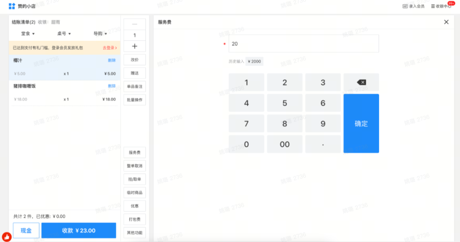The width and height of the screenshot is (460, 242).
Task: Click the 改价 button
Action: [x=134, y=60]
